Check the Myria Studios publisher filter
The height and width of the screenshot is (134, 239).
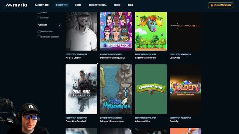[x=39, y=31]
